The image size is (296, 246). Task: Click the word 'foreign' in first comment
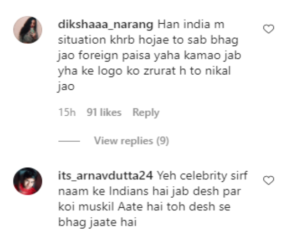coord(98,56)
